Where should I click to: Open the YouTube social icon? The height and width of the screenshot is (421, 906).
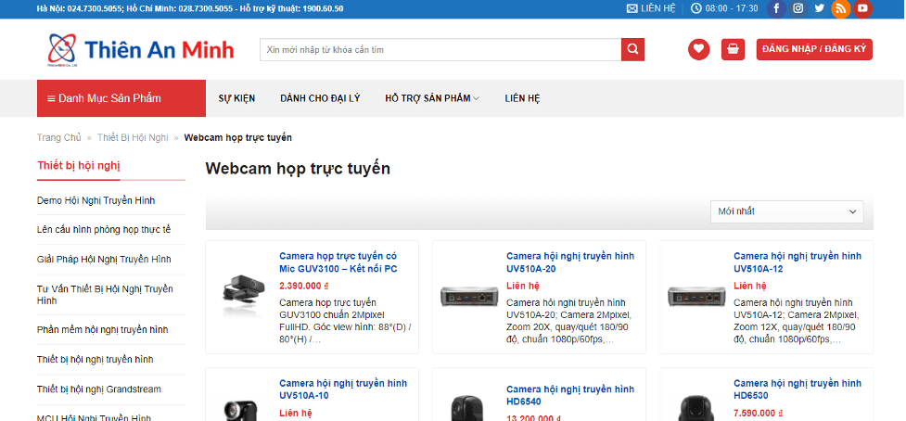(x=862, y=8)
